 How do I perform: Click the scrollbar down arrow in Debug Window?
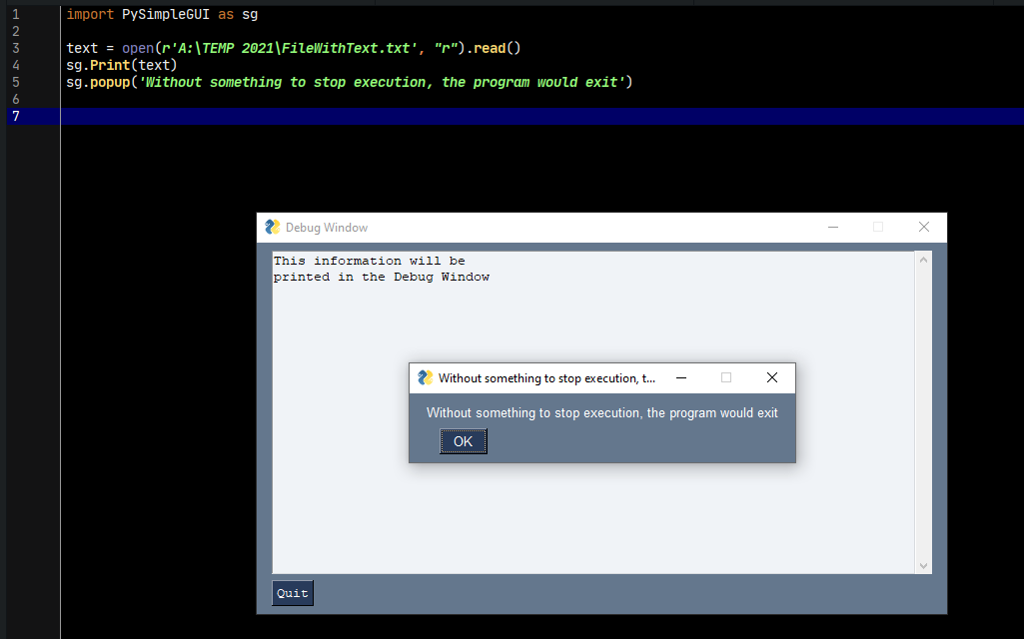point(923,564)
